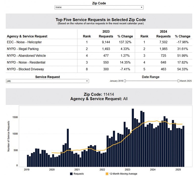Click the March 2025 date range handle
Image resolution: width=194 pixels, height=176 pixels.
pos(179,81)
